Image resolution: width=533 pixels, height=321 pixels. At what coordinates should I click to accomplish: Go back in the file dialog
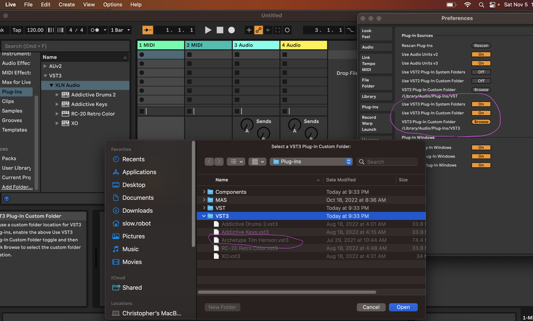coord(209,162)
